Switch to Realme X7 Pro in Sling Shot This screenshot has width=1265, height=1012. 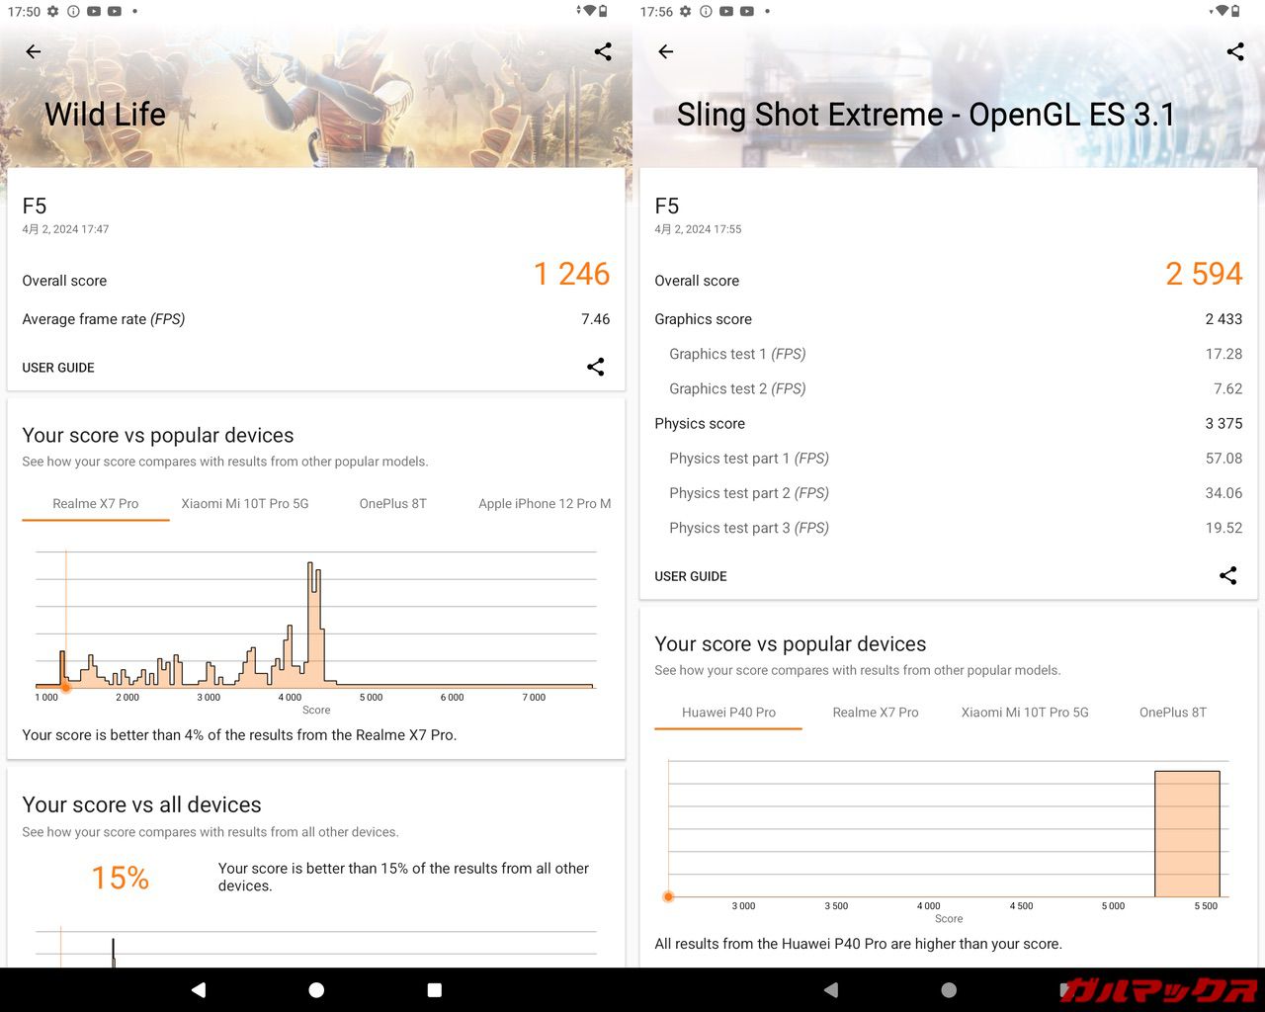pyautogui.click(x=876, y=713)
